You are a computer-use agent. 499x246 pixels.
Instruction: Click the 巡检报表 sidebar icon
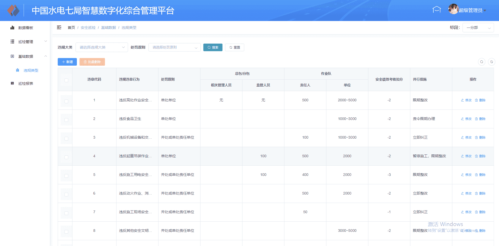[x=12, y=83]
